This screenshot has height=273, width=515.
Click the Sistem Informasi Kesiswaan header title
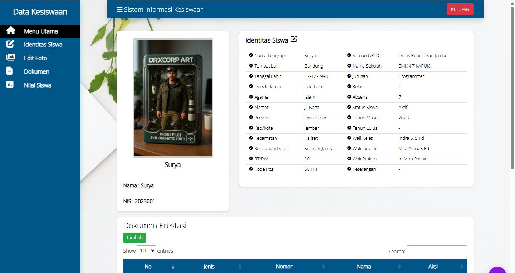(164, 9)
